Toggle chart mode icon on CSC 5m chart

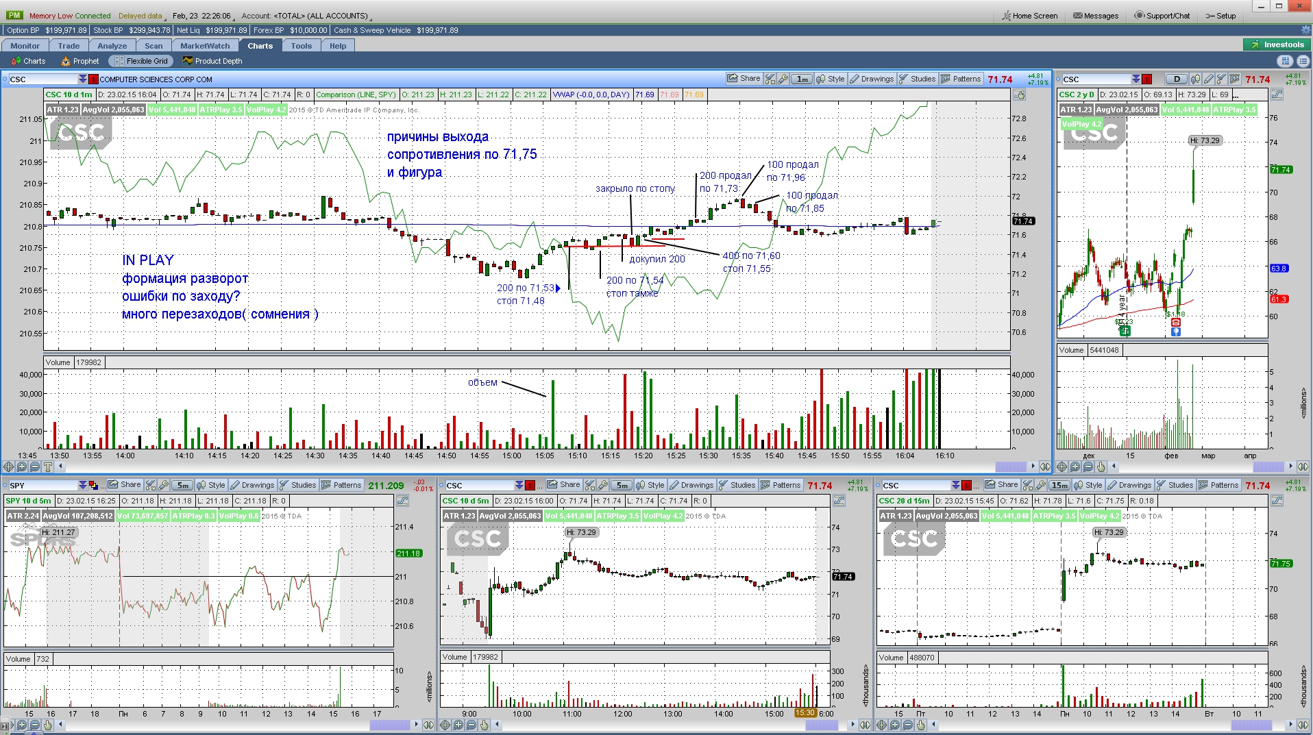tap(839, 501)
